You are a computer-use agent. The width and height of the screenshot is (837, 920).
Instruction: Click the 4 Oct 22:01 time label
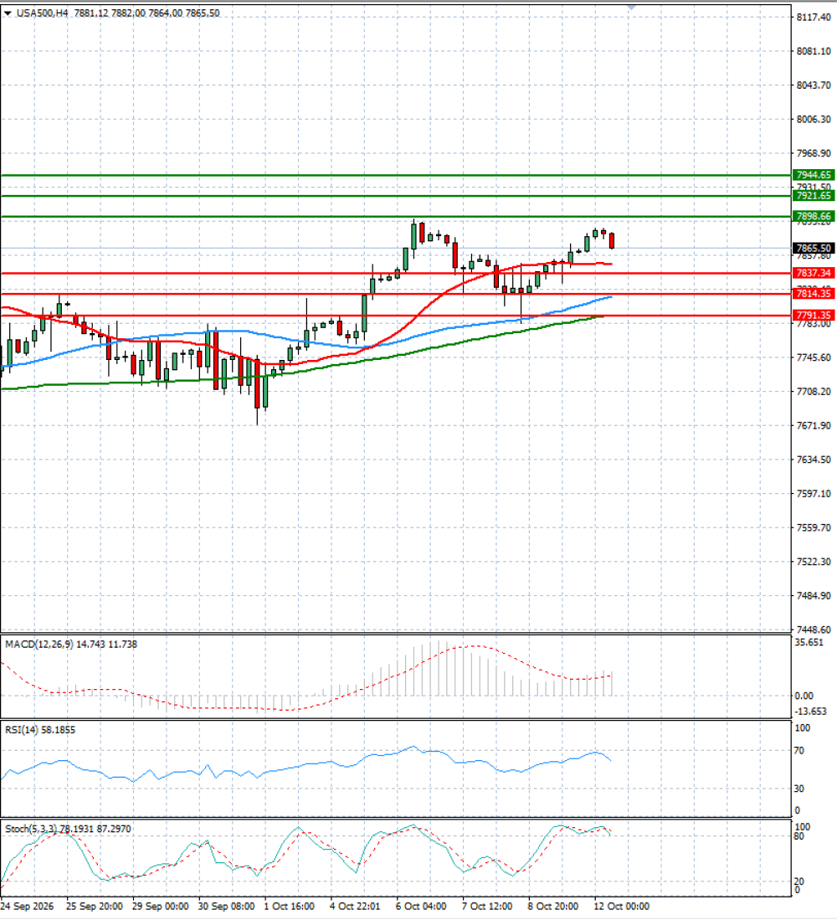point(355,906)
